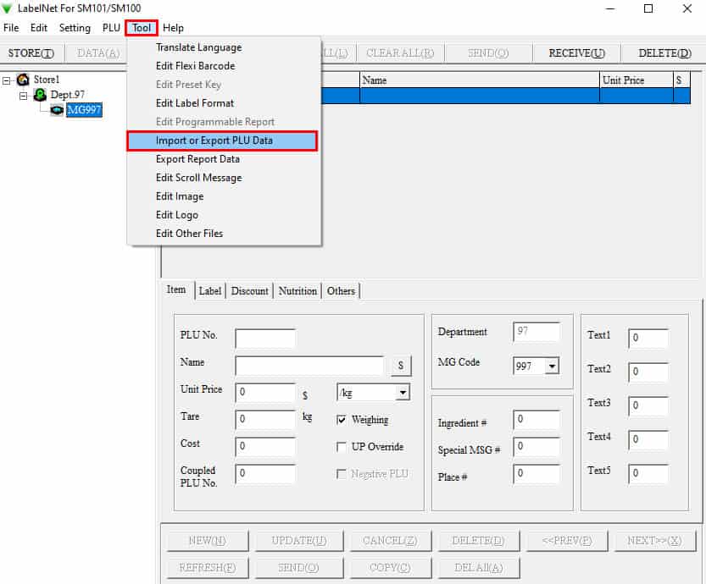706x584 pixels.
Task: Choose Edit Scroll Message
Action: tap(225, 178)
